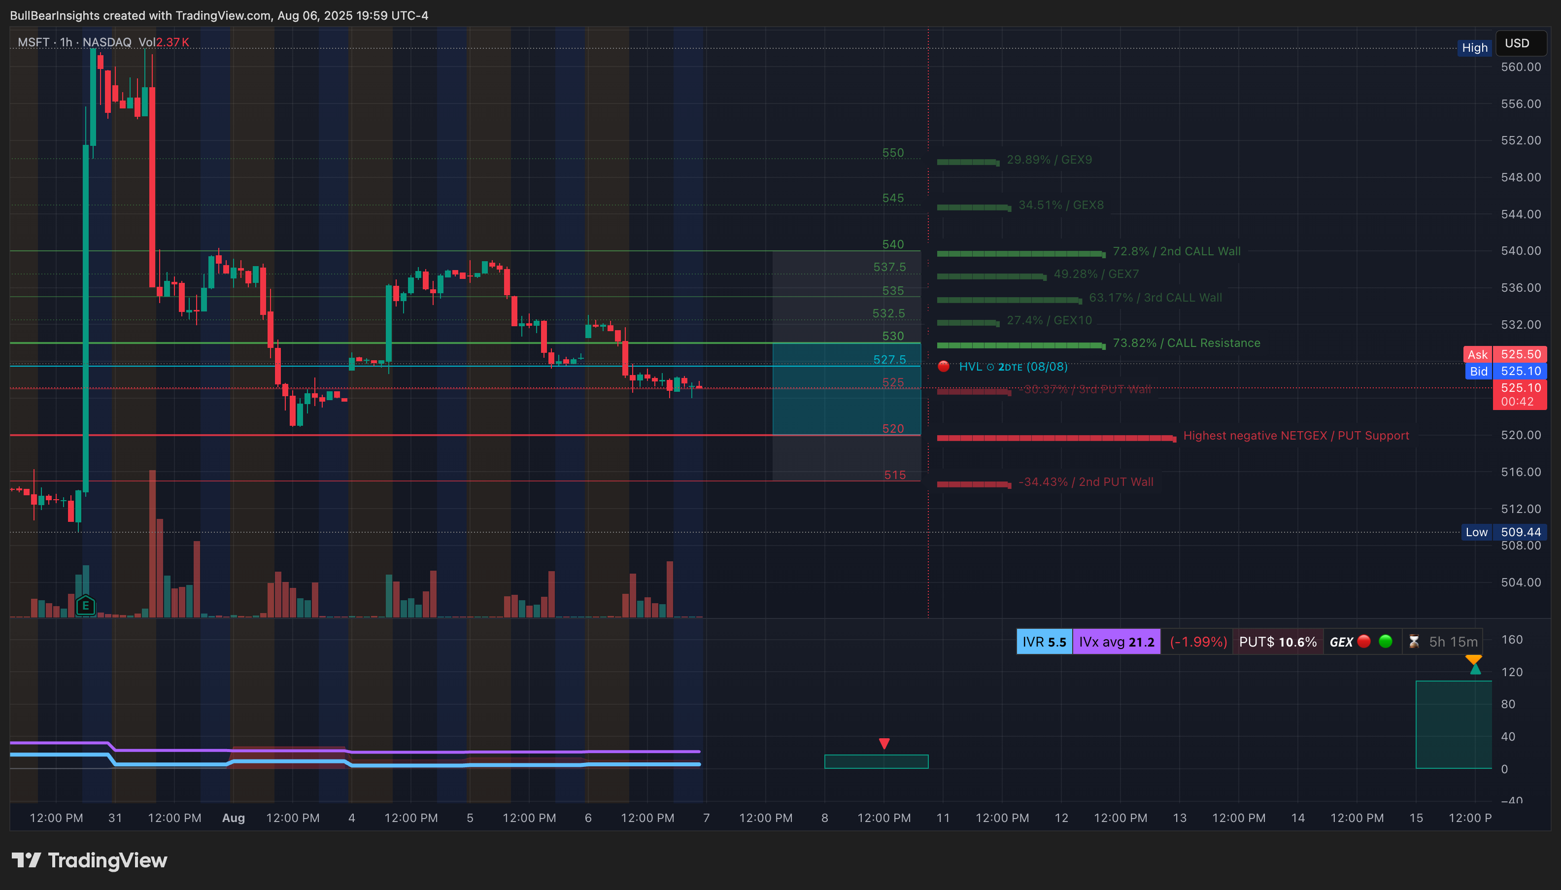
Task: Click the red GEX status dot
Action: coord(1363,641)
